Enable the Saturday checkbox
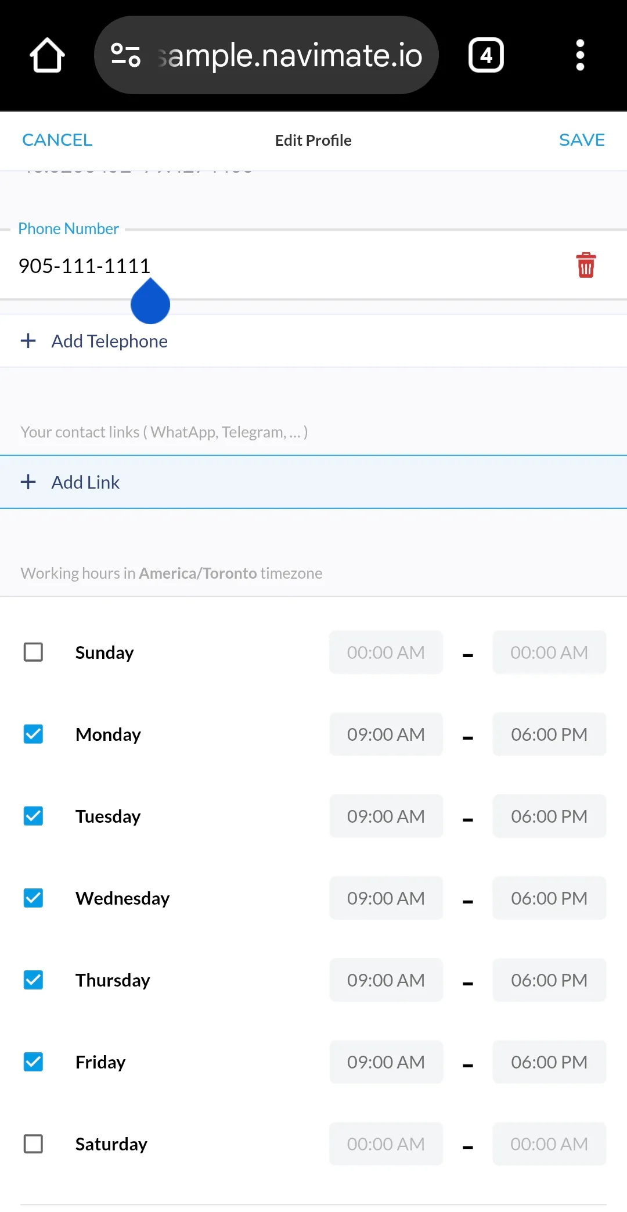This screenshot has width=627, height=1212. click(33, 1143)
